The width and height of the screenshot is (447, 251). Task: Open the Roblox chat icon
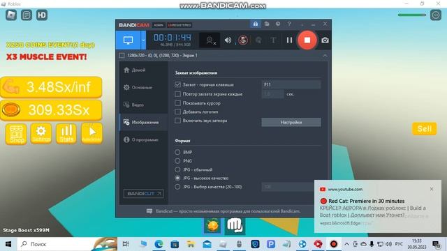27,15
